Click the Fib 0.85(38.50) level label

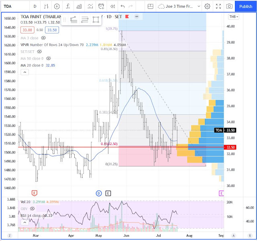(x=109, y=49)
